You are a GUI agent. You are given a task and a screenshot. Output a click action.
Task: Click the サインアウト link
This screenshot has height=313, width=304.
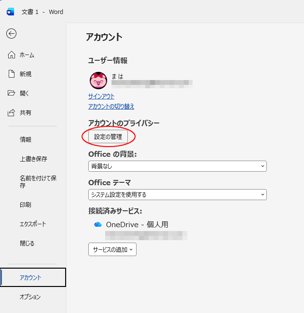101,96
